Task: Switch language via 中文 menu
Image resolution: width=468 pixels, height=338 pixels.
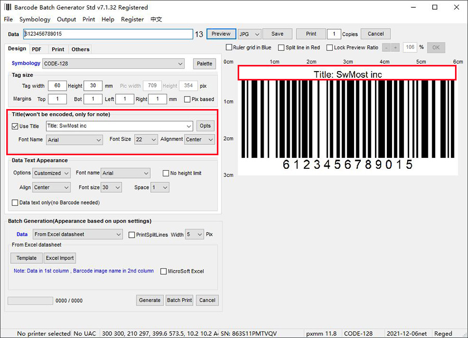Action: pos(156,19)
